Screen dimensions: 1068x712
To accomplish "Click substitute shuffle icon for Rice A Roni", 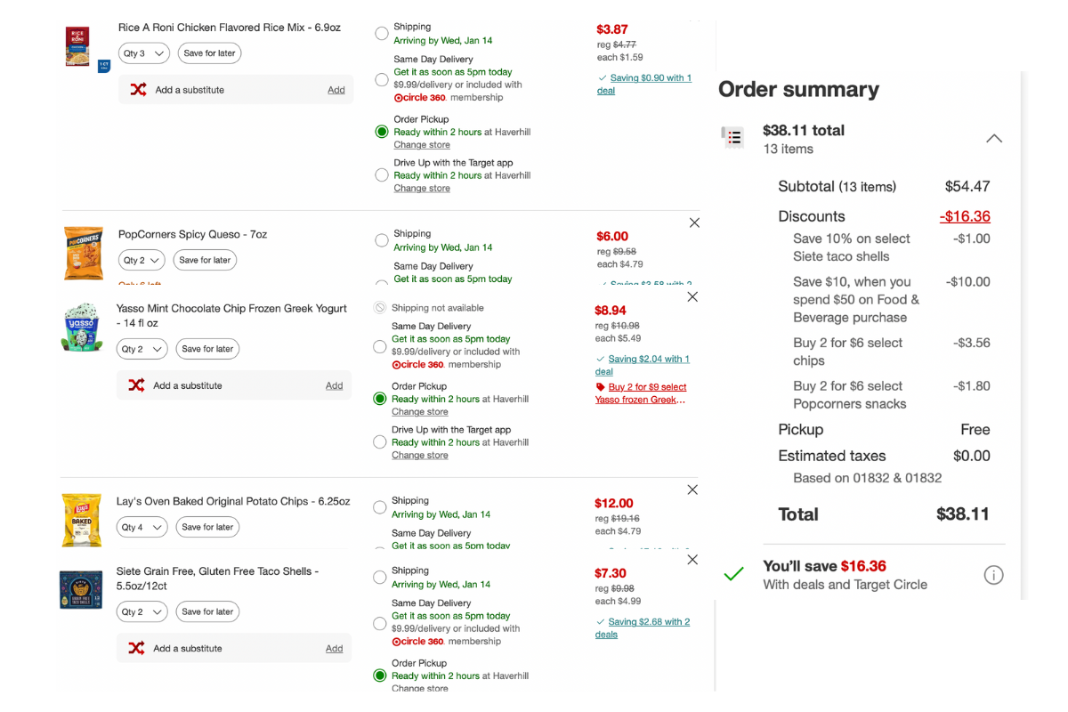I will [x=138, y=90].
